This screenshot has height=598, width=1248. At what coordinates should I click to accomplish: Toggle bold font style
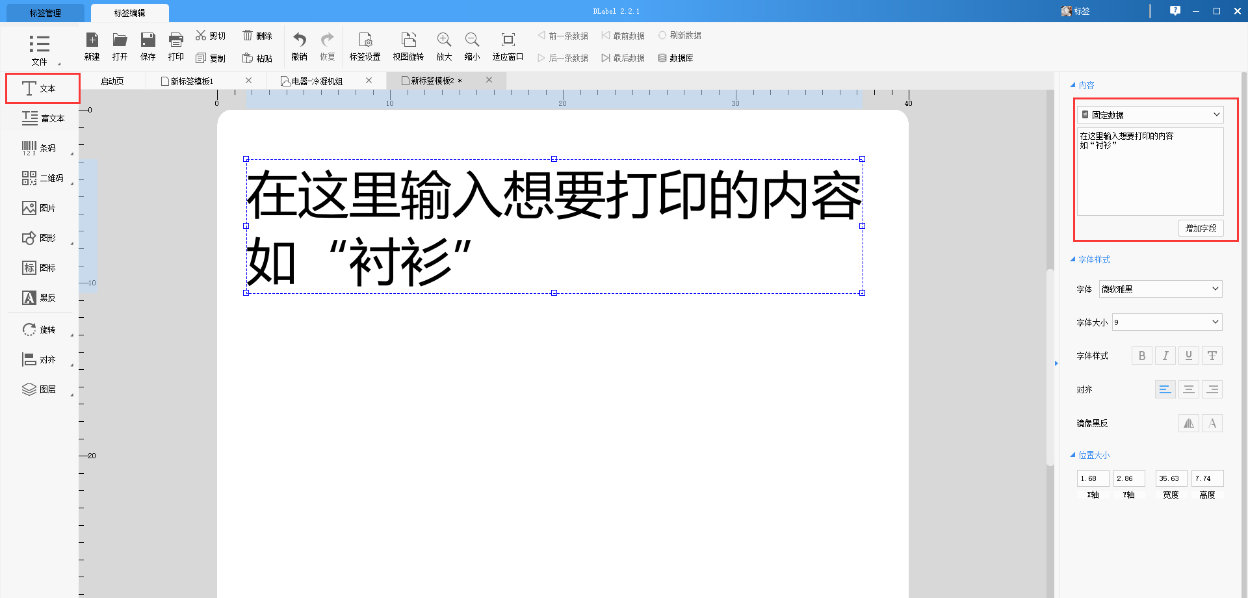point(1142,356)
